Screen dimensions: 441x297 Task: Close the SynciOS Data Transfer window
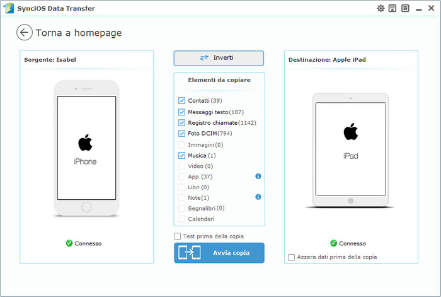(431, 8)
